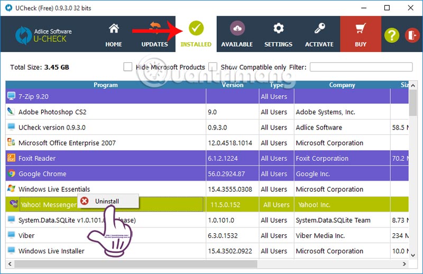Click the vertical scrollbar thumb

[413, 103]
